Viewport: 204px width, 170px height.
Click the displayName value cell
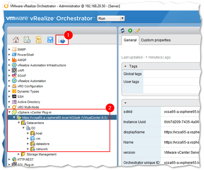(x=180, y=132)
